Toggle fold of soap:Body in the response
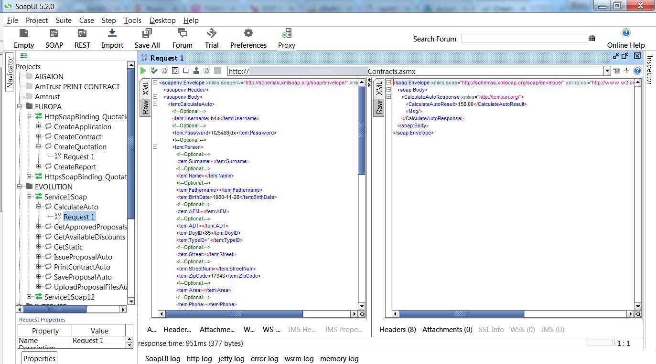The height and width of the screenshot is (364, 656). point(388,90)
